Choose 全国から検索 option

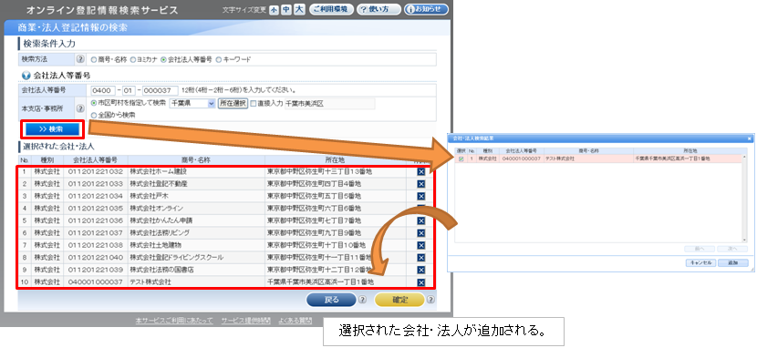pos(94,116)
